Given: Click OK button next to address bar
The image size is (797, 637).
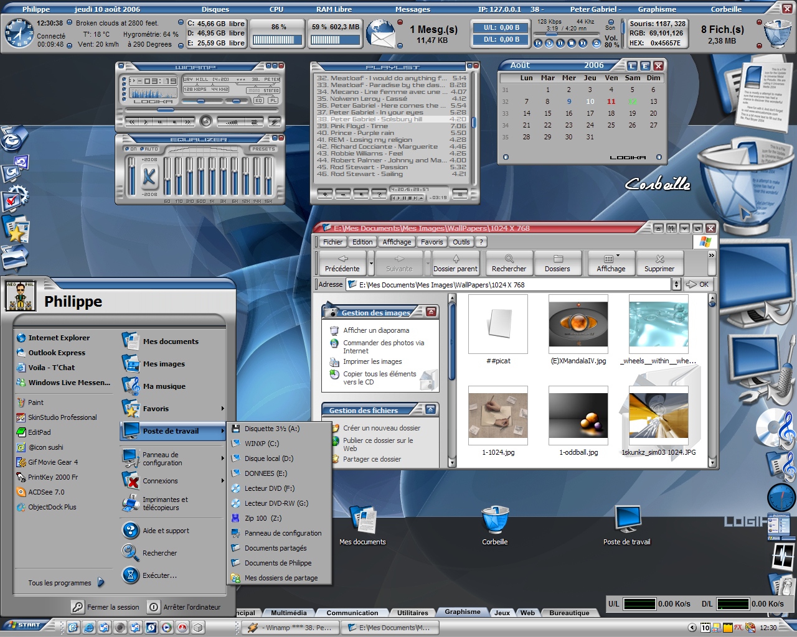Looking at the screenshot, I should (698, 284).
